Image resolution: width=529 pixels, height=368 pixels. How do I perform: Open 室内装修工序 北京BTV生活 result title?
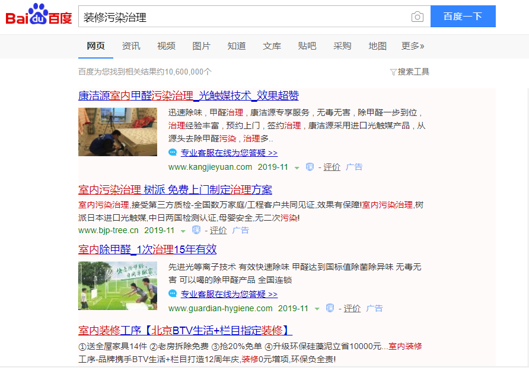tap(185, 330)
